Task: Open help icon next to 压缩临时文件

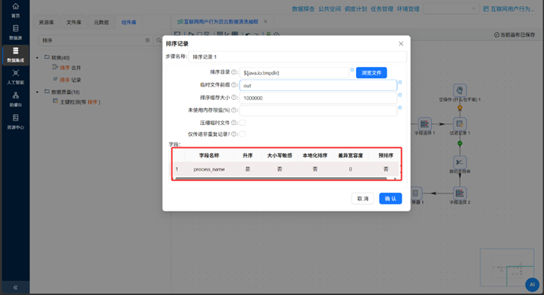Action: click(x=233, y=123)
